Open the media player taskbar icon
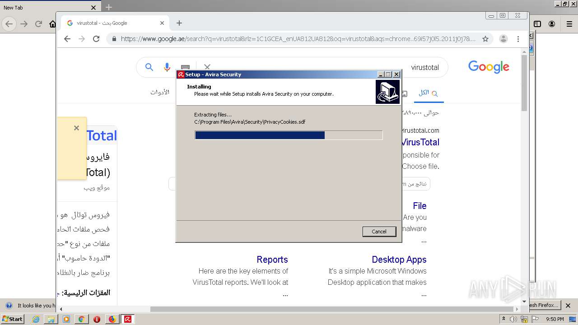 [x=66, y=319]
